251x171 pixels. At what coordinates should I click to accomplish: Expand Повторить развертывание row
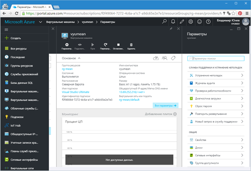(x=216, y=114)
